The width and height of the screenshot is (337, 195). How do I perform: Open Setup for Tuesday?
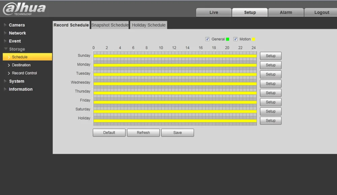pyautogui.click(x=271, y=74)
